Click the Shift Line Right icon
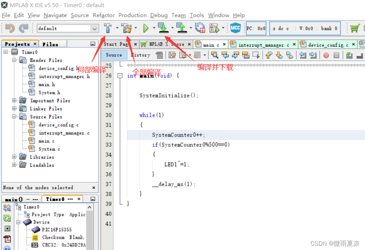 [313, 55]
